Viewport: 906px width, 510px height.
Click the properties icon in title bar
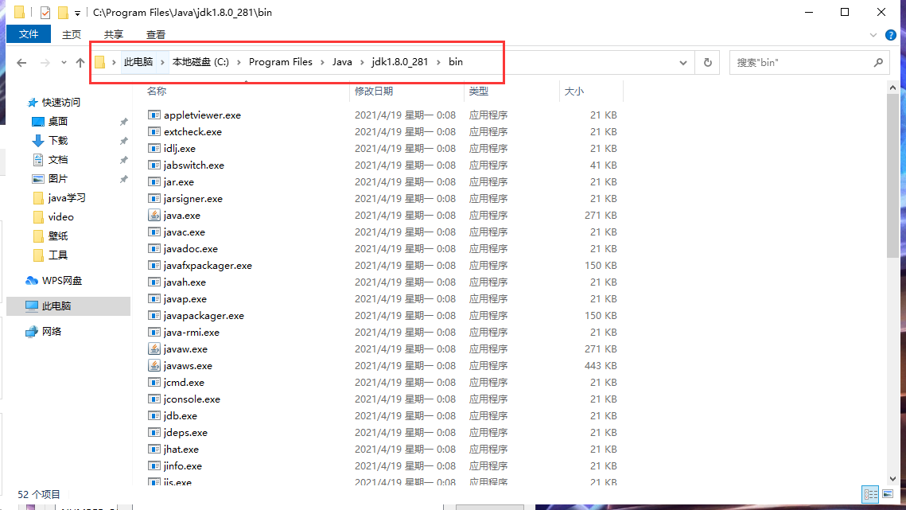pyautogui.click(x=45, y=12)
